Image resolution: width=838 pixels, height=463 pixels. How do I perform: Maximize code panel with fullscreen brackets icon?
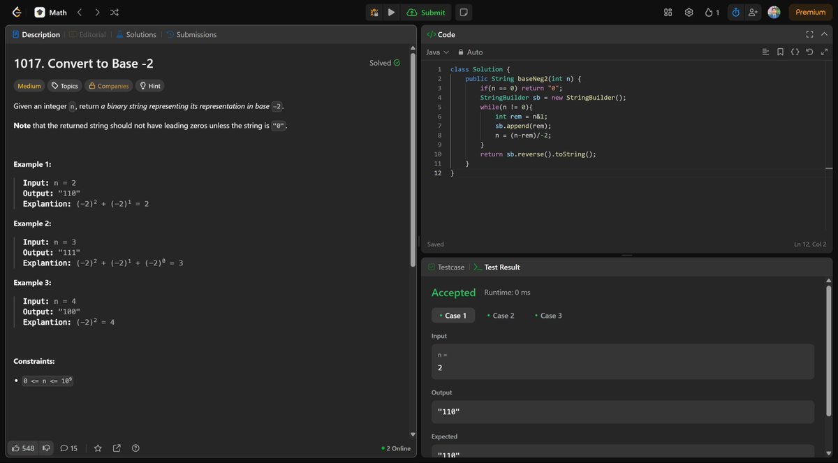[809, 34]
